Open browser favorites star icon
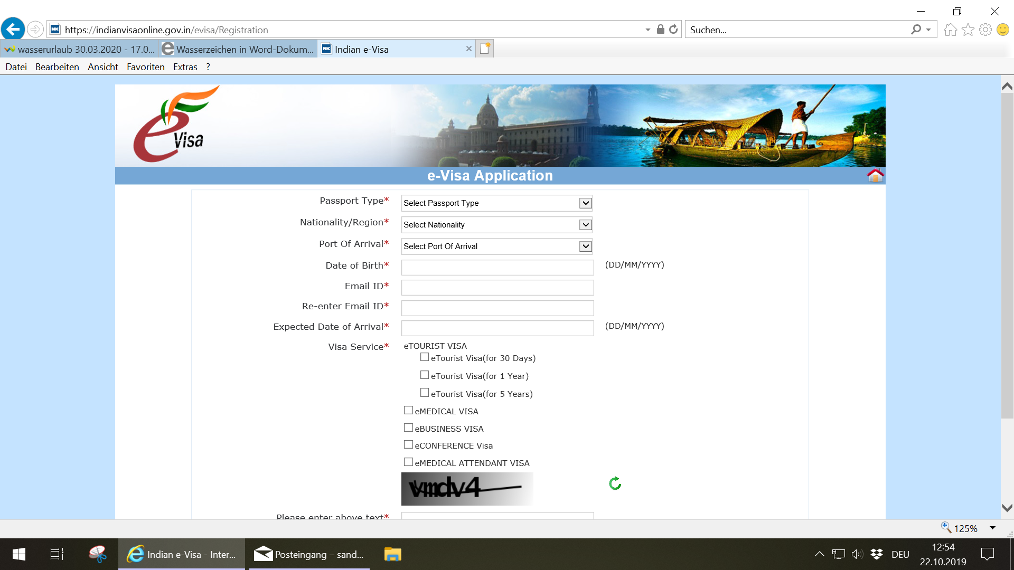This screenshot has width=1014, height=570. 968,30
